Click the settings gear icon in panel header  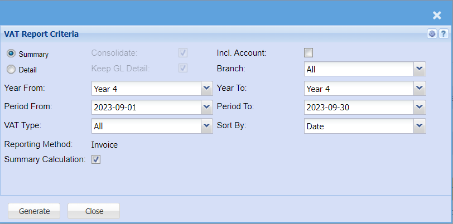(432, 34)
